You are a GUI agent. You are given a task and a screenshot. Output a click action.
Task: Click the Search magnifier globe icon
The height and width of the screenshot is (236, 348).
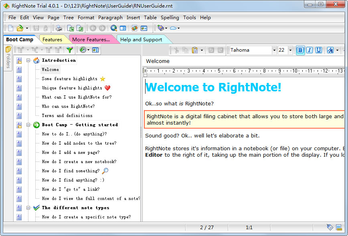coord(114,28)
